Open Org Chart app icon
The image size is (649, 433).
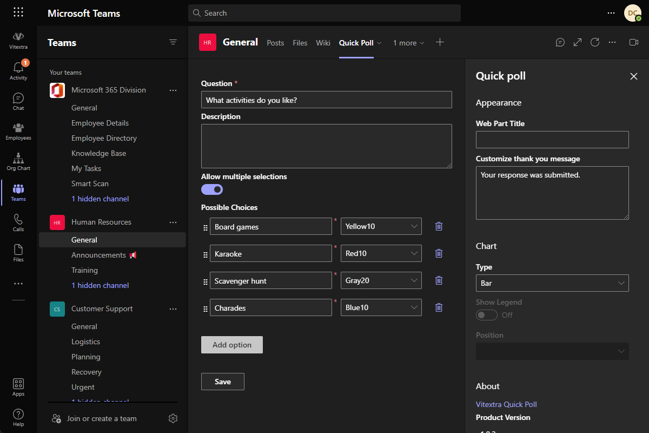[x=18, y=162]
